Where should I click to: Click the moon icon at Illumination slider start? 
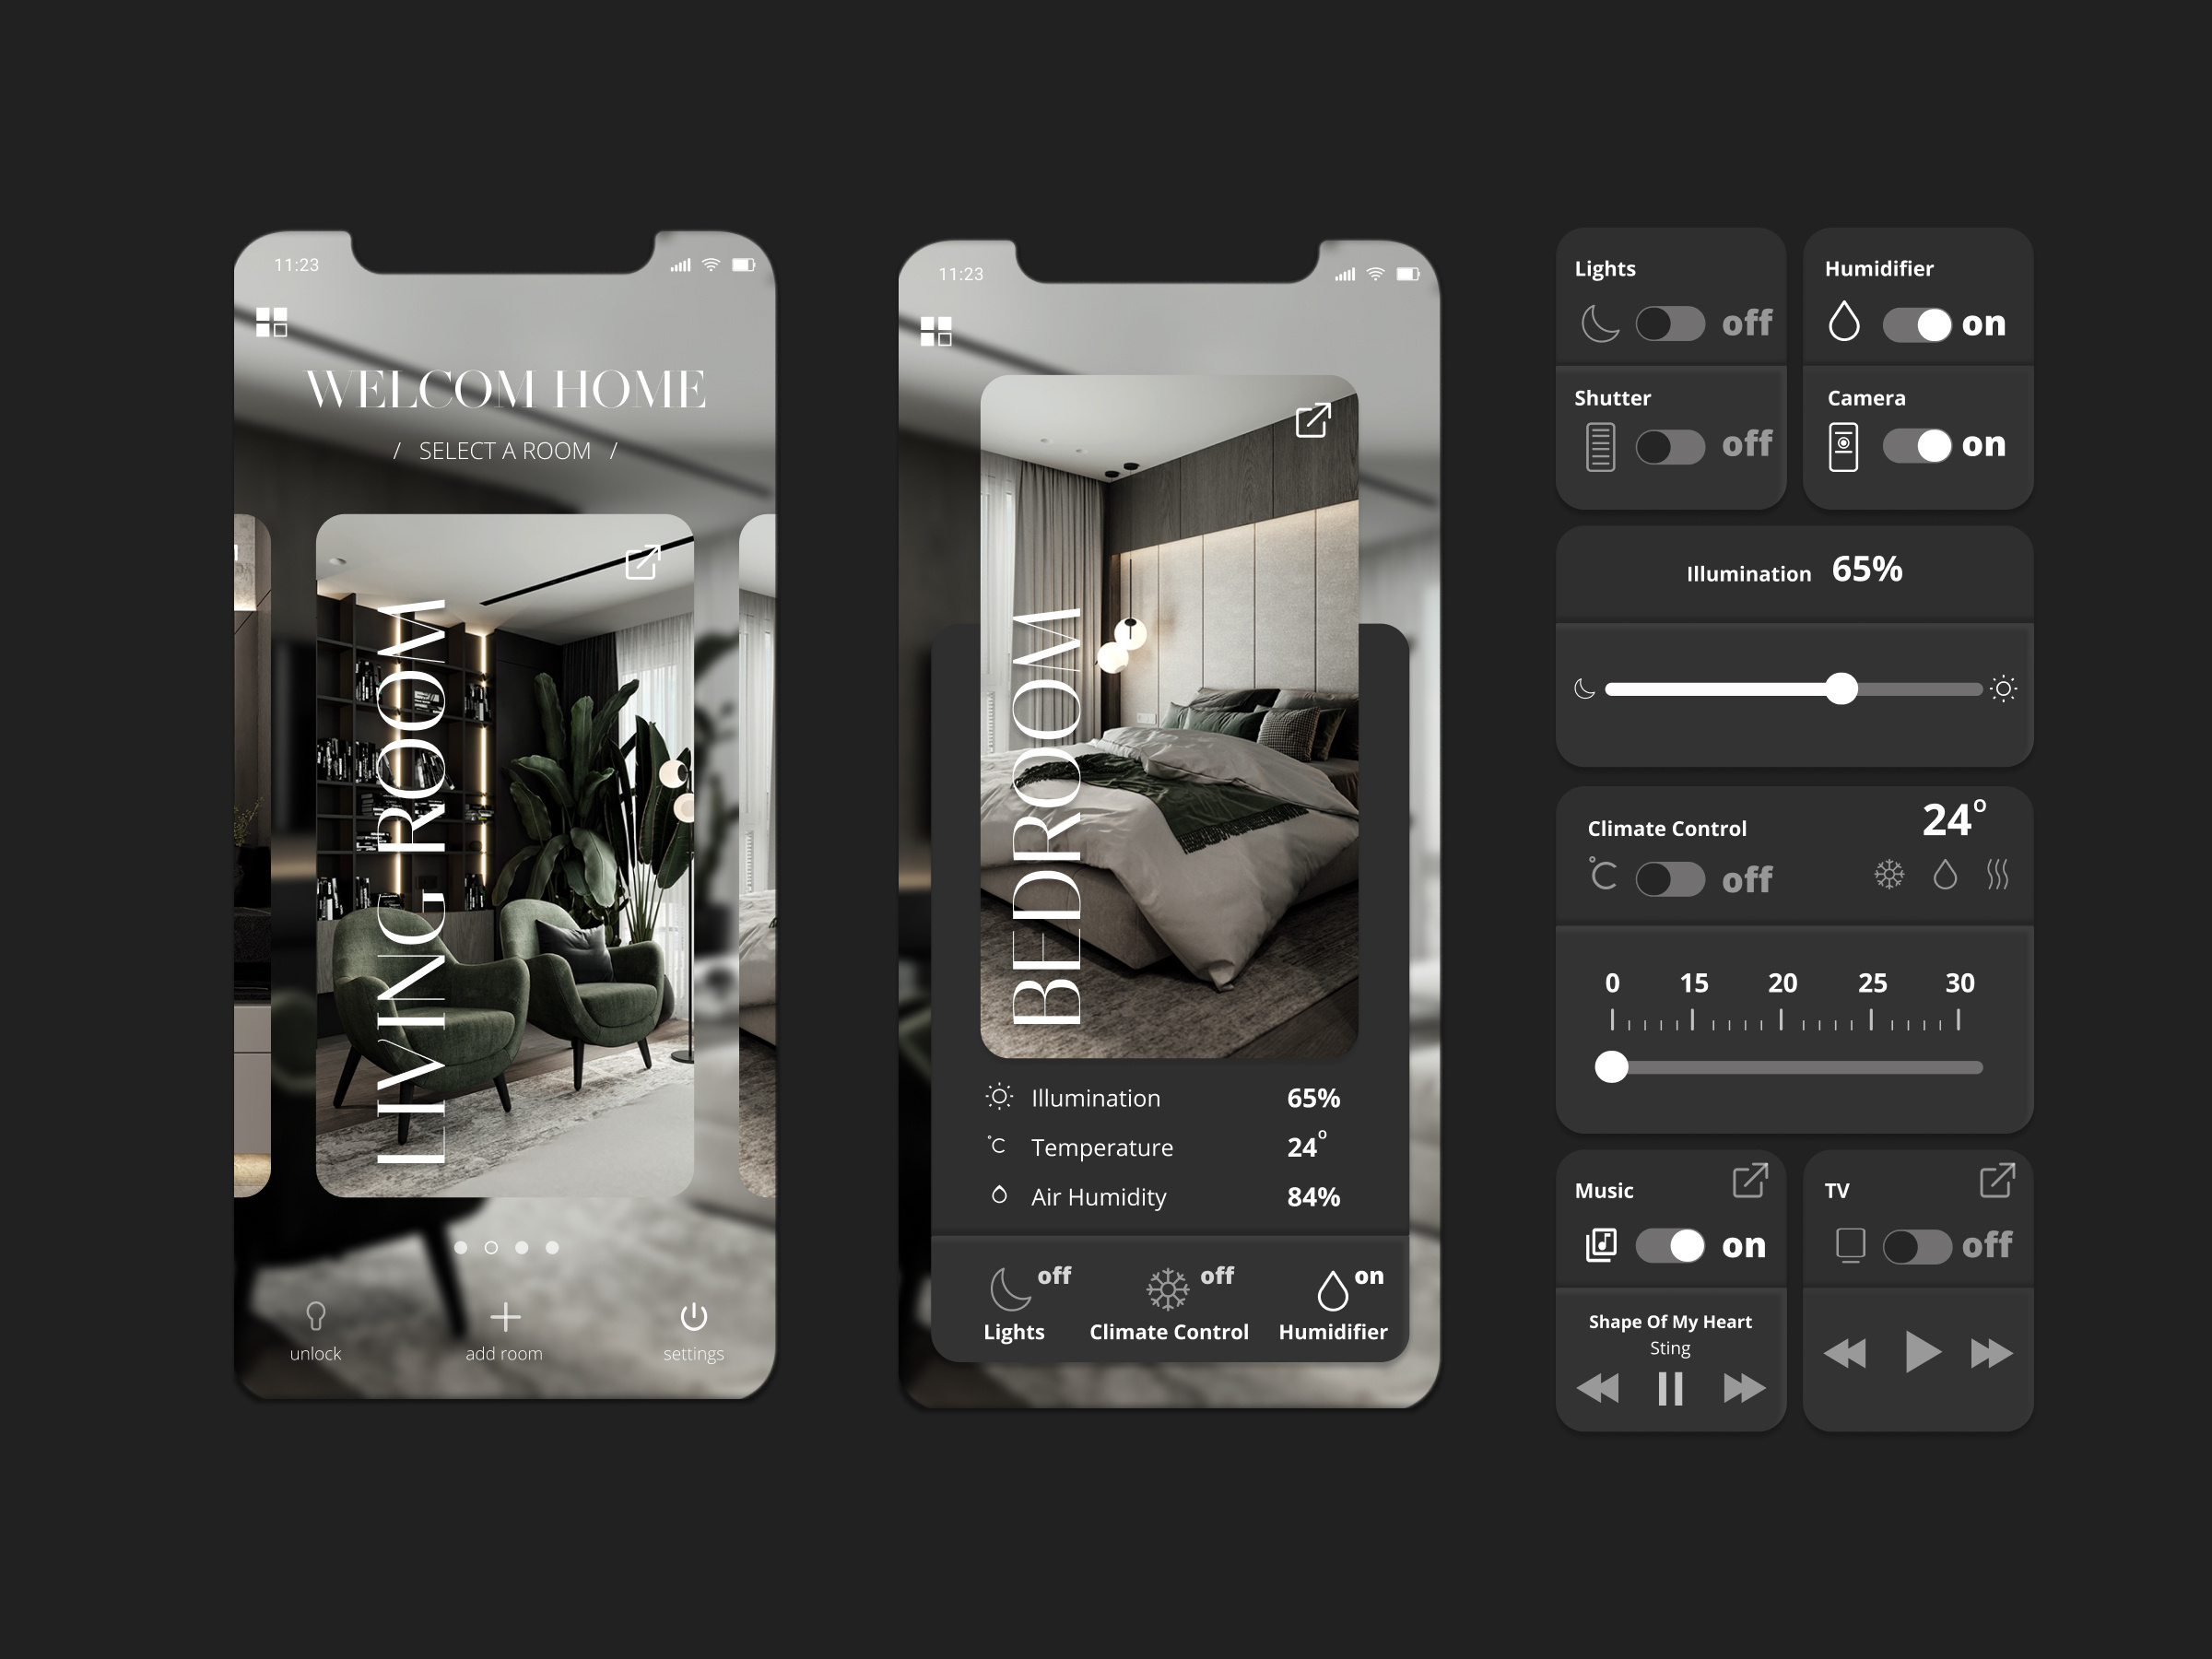click(x=1585, y=689)
